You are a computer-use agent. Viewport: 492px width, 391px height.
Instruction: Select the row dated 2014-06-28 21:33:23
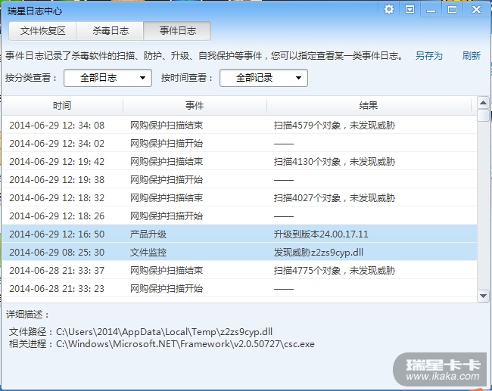click(x=240, y=288)
